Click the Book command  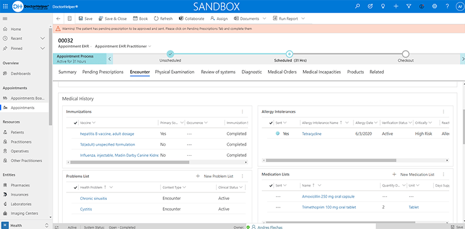point(140,19)
